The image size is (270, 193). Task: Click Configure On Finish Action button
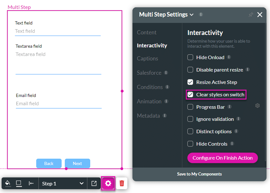[x=222, y=158]
